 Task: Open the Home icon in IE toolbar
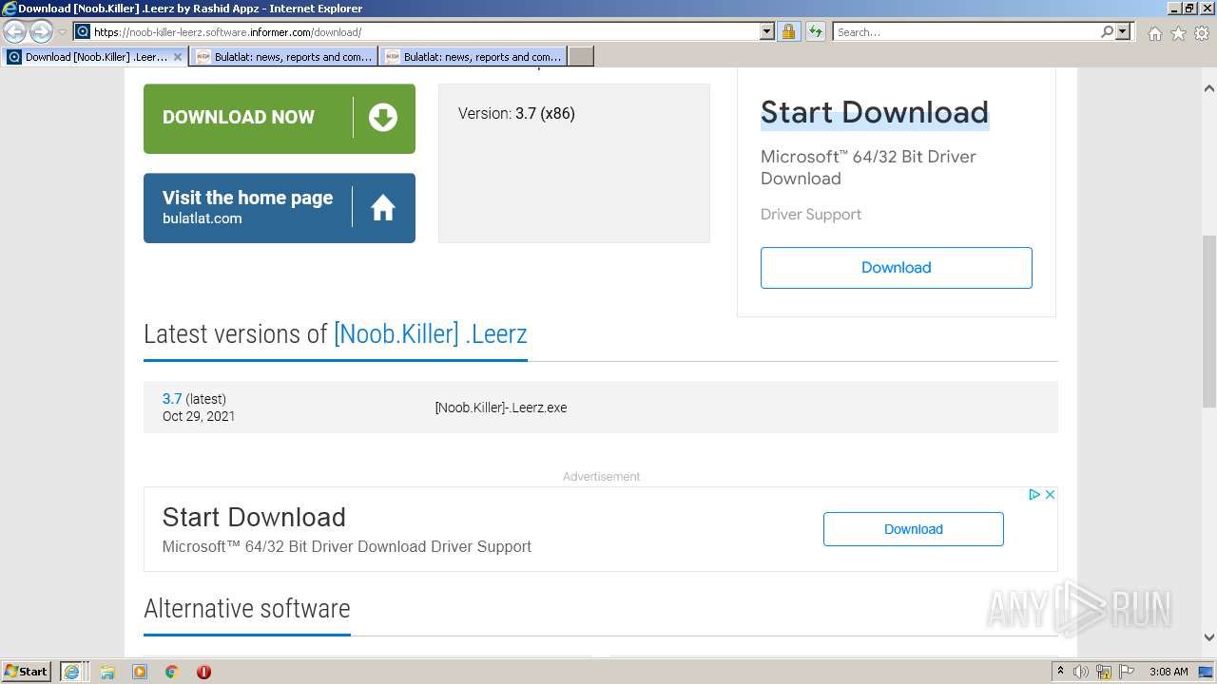click(1154, 33)
